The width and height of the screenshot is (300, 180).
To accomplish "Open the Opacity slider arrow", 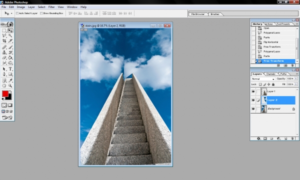I will pos(296,78).
